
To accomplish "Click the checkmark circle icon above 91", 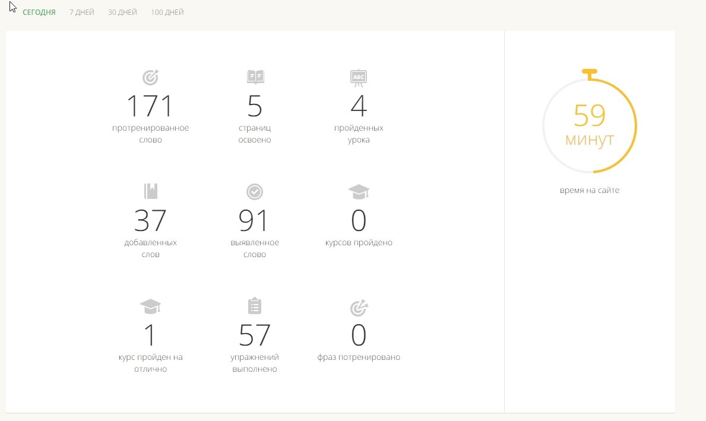I will 255,191.
